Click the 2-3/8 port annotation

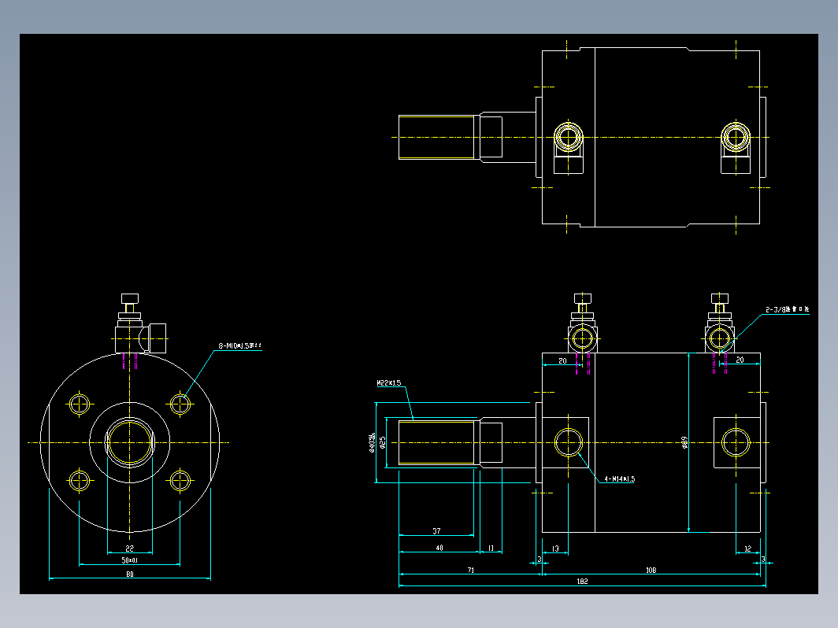tap(788, 309)
